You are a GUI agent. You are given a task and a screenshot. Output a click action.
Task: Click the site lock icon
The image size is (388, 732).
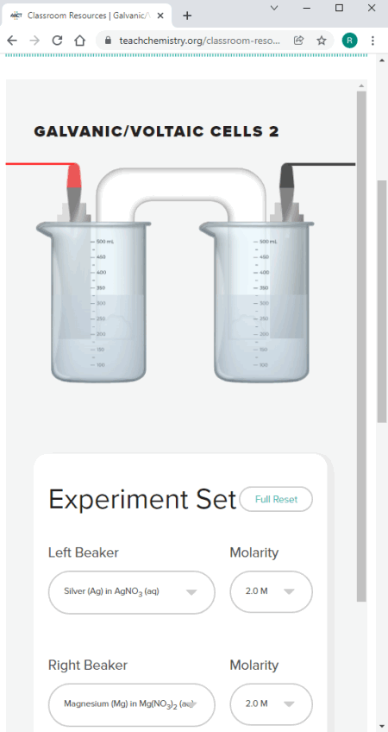pos(108,41)
